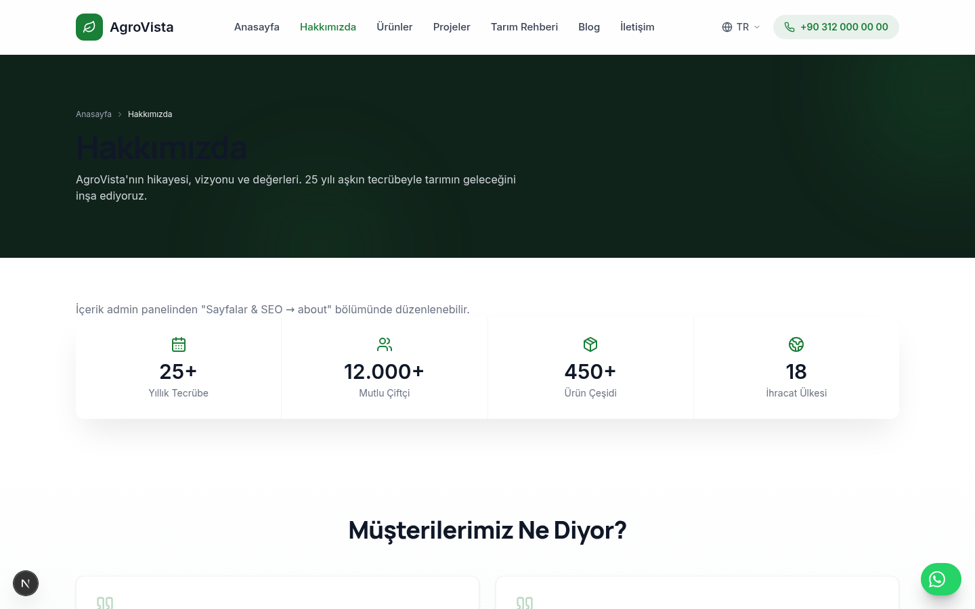
Task: Click the breadcrumb chevron separator
Action: 120,114
